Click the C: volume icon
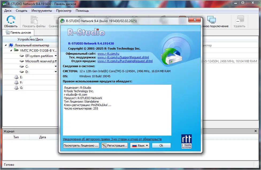This screenshot has height=170, width=261. pyautogui.click(x=22, y=67)
